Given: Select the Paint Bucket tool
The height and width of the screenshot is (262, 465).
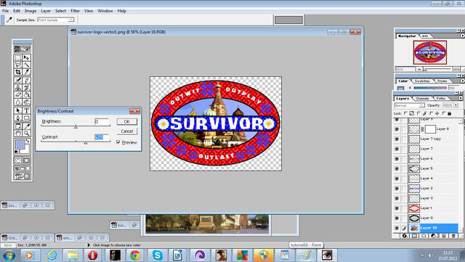Looking at the screenshot, I should (26, 95).
